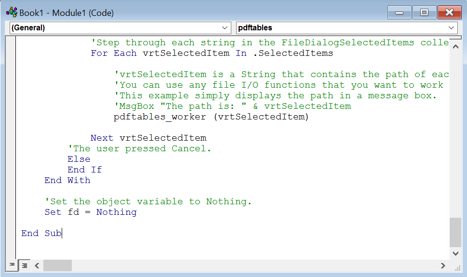Minimize the Module1 code window

[400, 13]
